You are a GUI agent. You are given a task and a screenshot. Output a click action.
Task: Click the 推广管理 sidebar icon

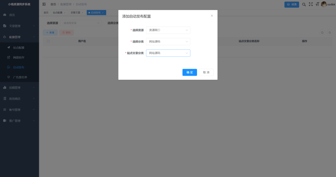point(5,121)
